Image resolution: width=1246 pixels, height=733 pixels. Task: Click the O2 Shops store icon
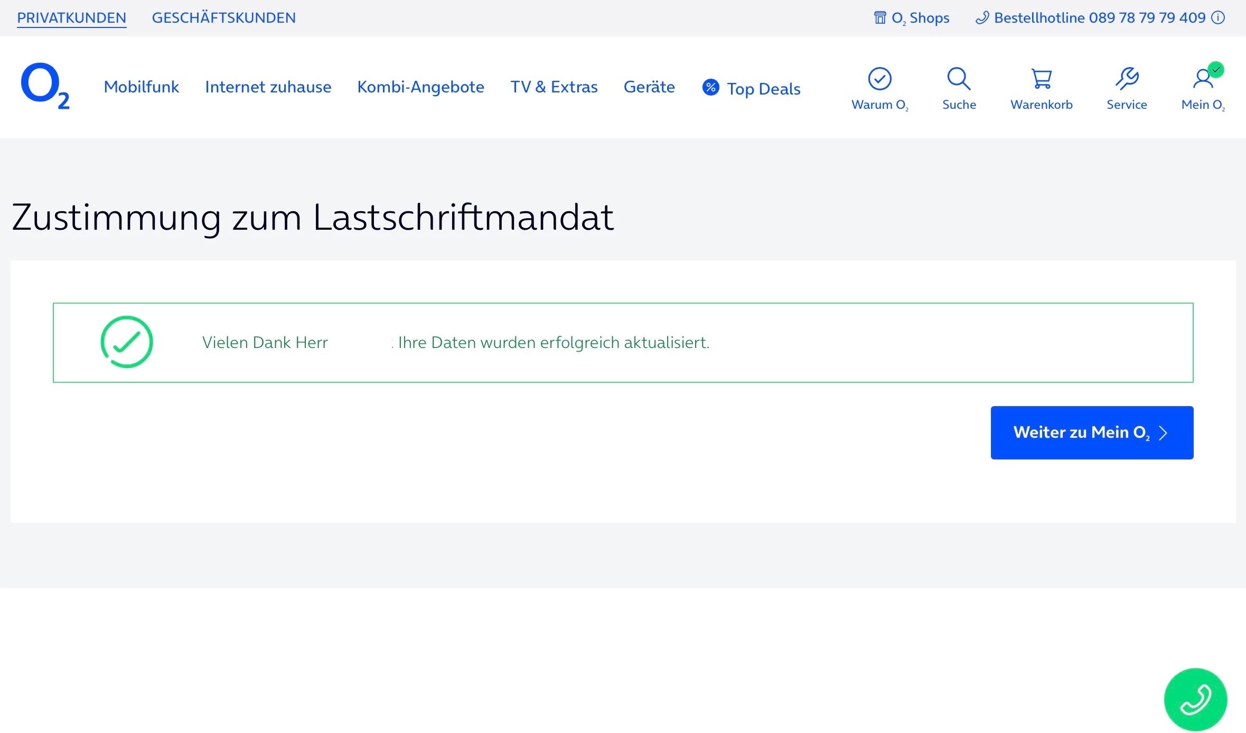[879, 18]
